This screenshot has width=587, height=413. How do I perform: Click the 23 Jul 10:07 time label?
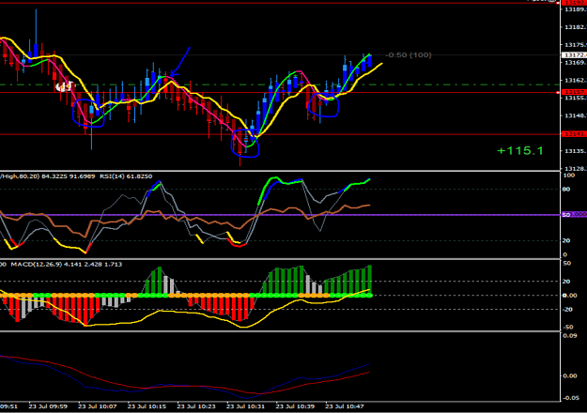(x=98, y=406)
